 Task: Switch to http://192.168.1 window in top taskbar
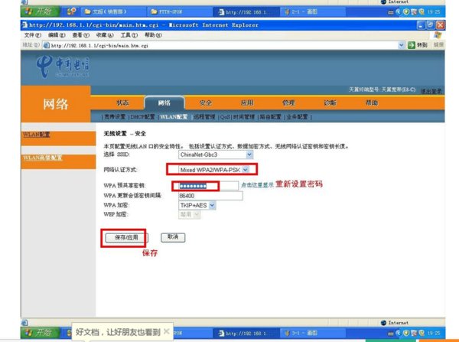click(x=246, y=12)
